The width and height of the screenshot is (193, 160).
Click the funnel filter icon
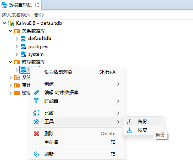(x=36, y=101)
